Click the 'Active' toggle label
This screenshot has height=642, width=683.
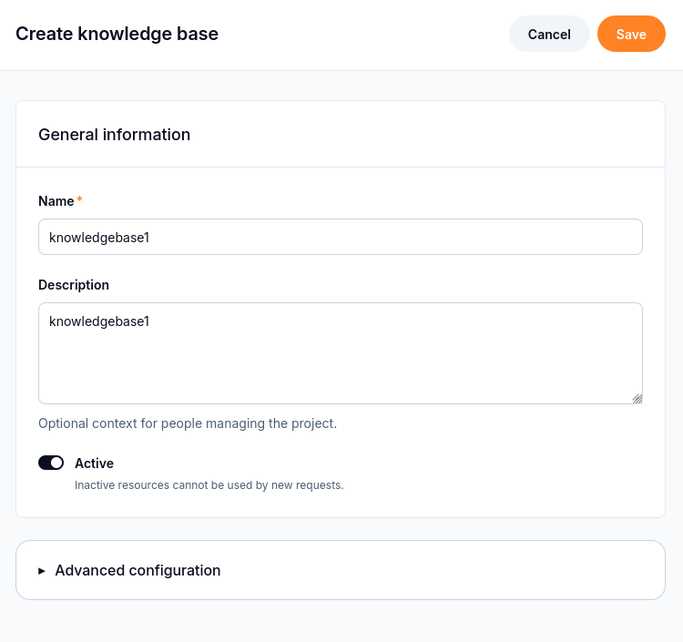(94, 463)
